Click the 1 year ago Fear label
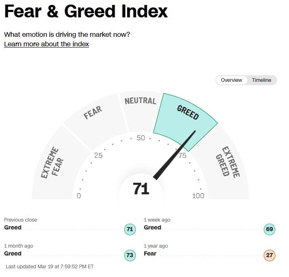 point(150,253)
